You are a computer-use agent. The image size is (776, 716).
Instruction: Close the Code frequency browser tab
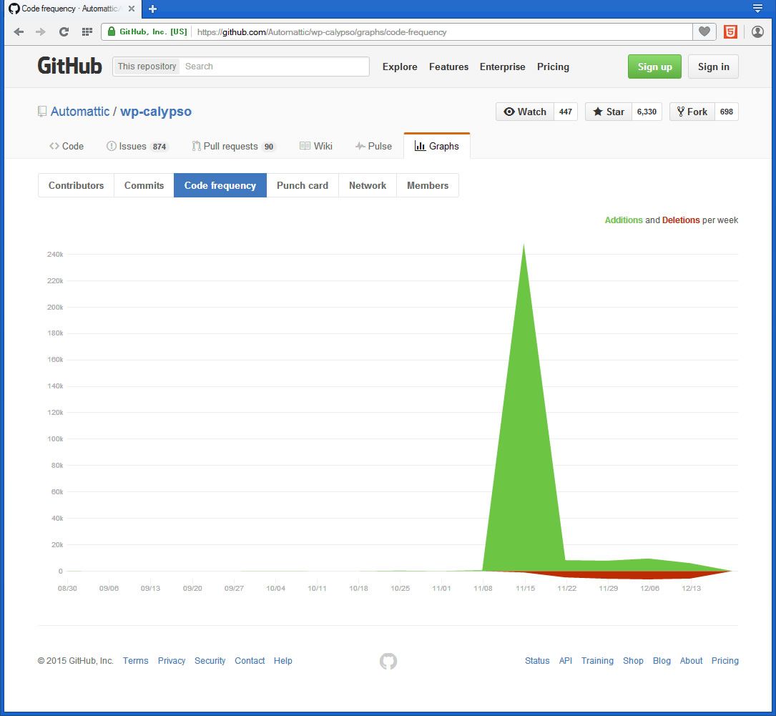coord(131,9)
